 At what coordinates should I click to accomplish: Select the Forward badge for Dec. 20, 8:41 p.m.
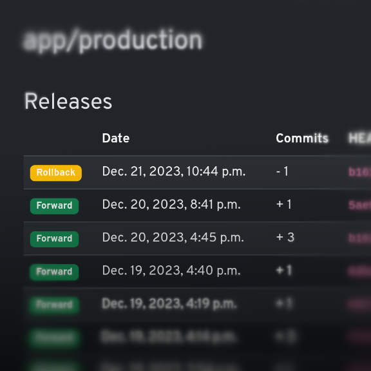click(x=54, y=206)
